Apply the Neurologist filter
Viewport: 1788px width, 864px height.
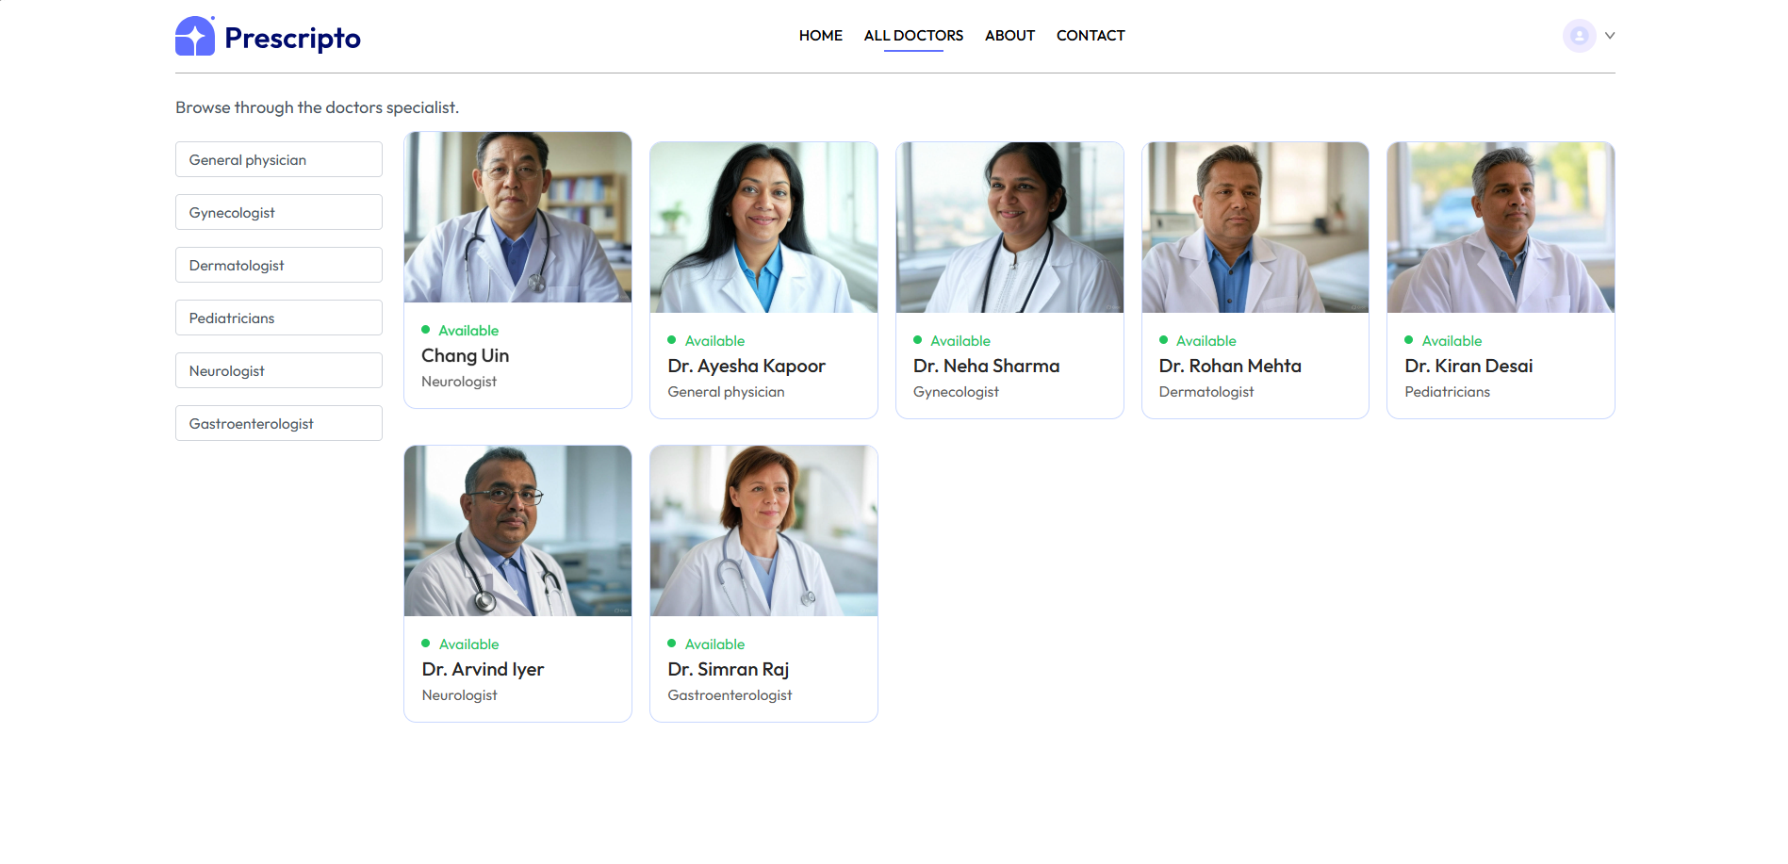click(x=279, y=370)
